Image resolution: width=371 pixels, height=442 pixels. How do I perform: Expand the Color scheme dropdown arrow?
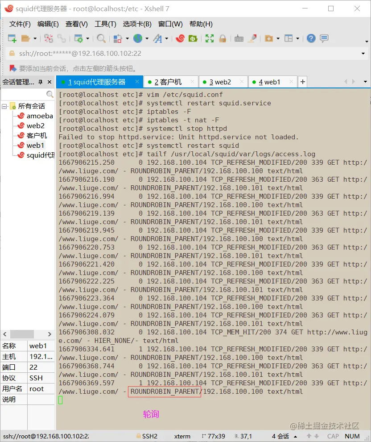tap(127, 38)
